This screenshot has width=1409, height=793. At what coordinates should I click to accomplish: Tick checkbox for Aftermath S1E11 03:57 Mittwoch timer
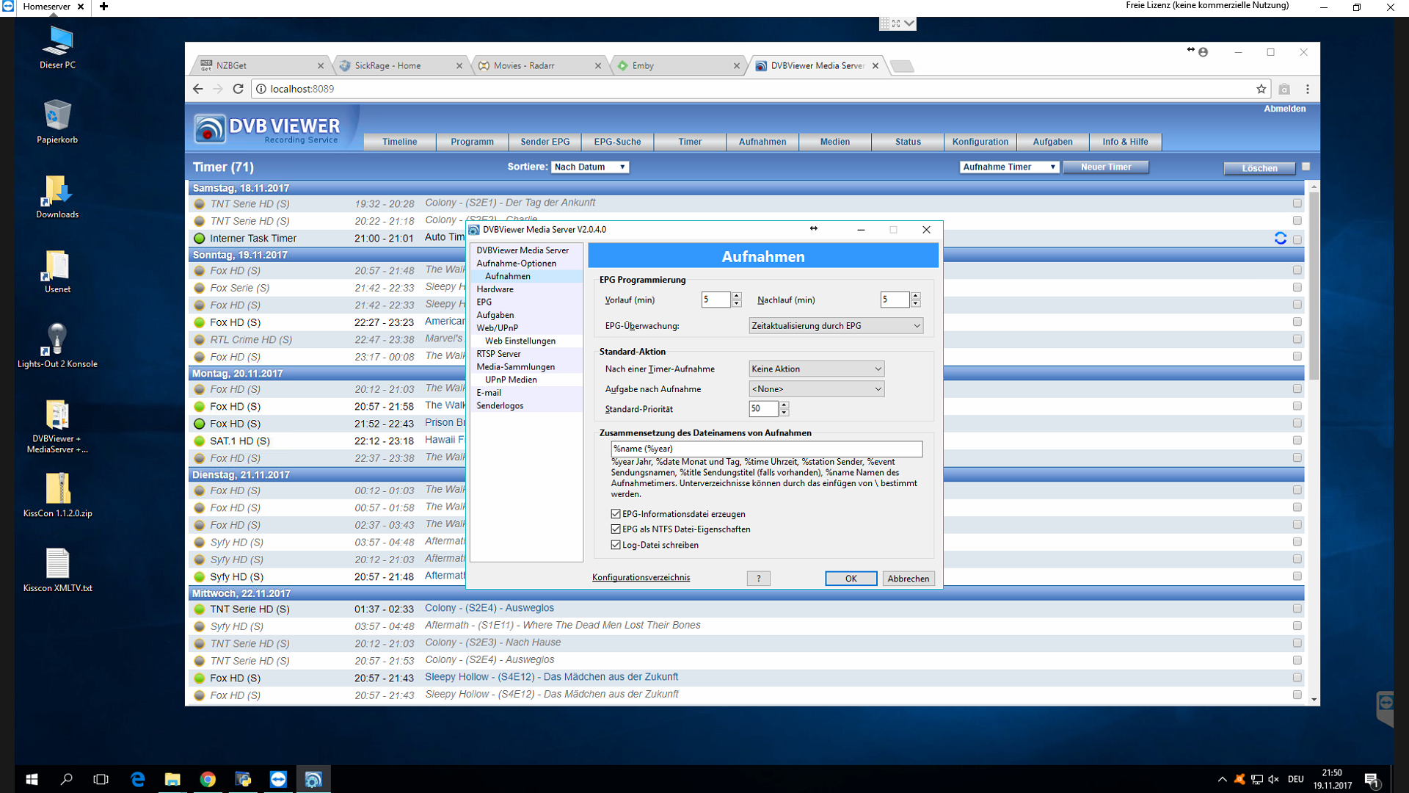[x=1297, y=626]
